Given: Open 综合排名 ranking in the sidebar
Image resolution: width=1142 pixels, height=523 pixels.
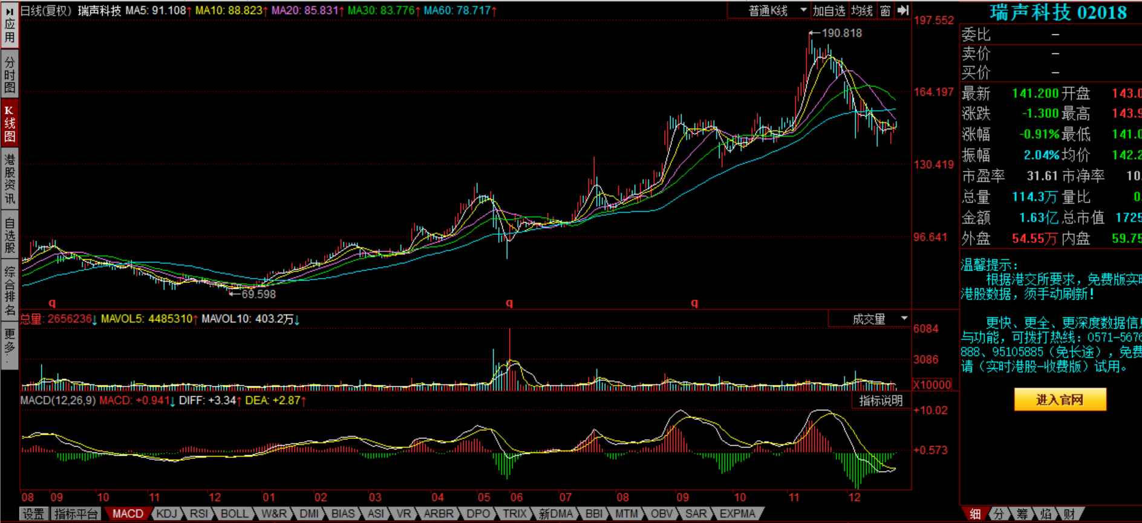Looking at the screenshot, I should tap(10, 291).
